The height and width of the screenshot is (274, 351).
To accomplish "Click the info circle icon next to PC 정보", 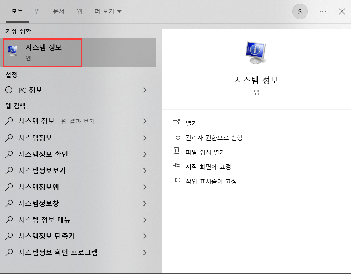I will click(x=9, y=90).
